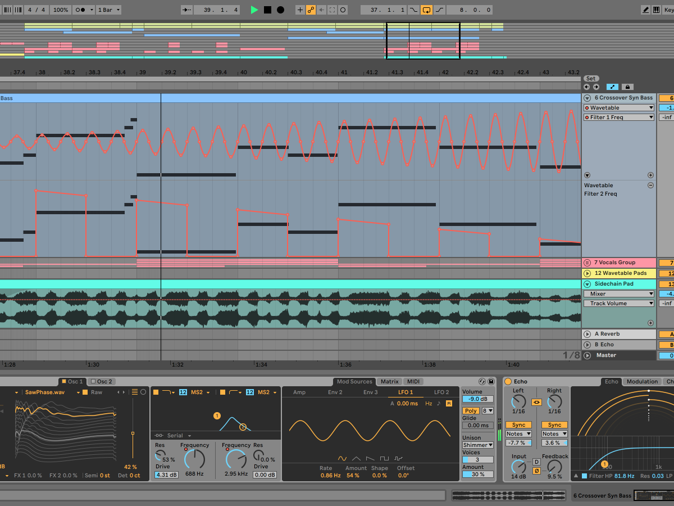Disable left delay Sync in Echo

518,424
